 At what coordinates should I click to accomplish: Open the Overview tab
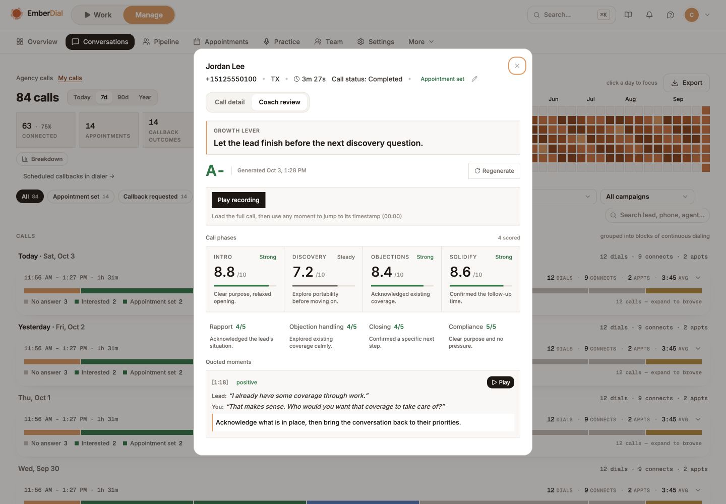37,42
